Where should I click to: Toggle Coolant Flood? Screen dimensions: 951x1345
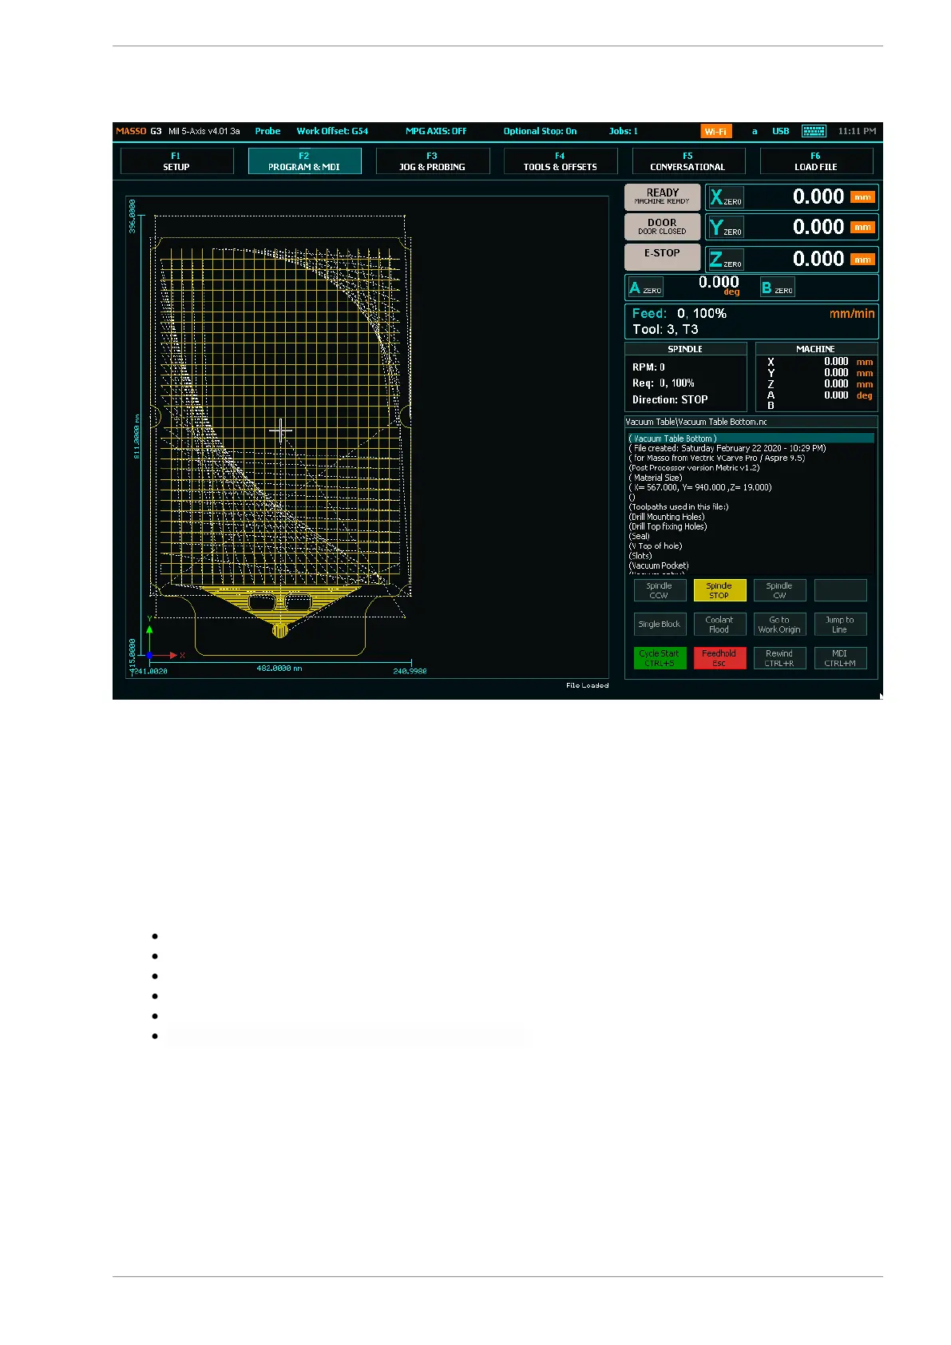(x=719, y=624)
